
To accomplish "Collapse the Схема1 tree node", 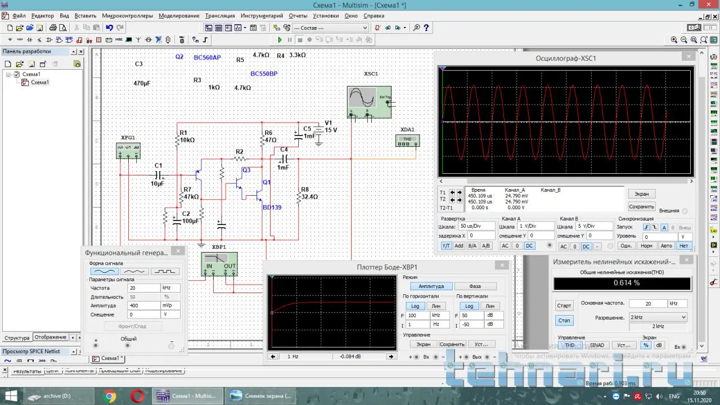I will pyautogui.click(x=8, y=74).
